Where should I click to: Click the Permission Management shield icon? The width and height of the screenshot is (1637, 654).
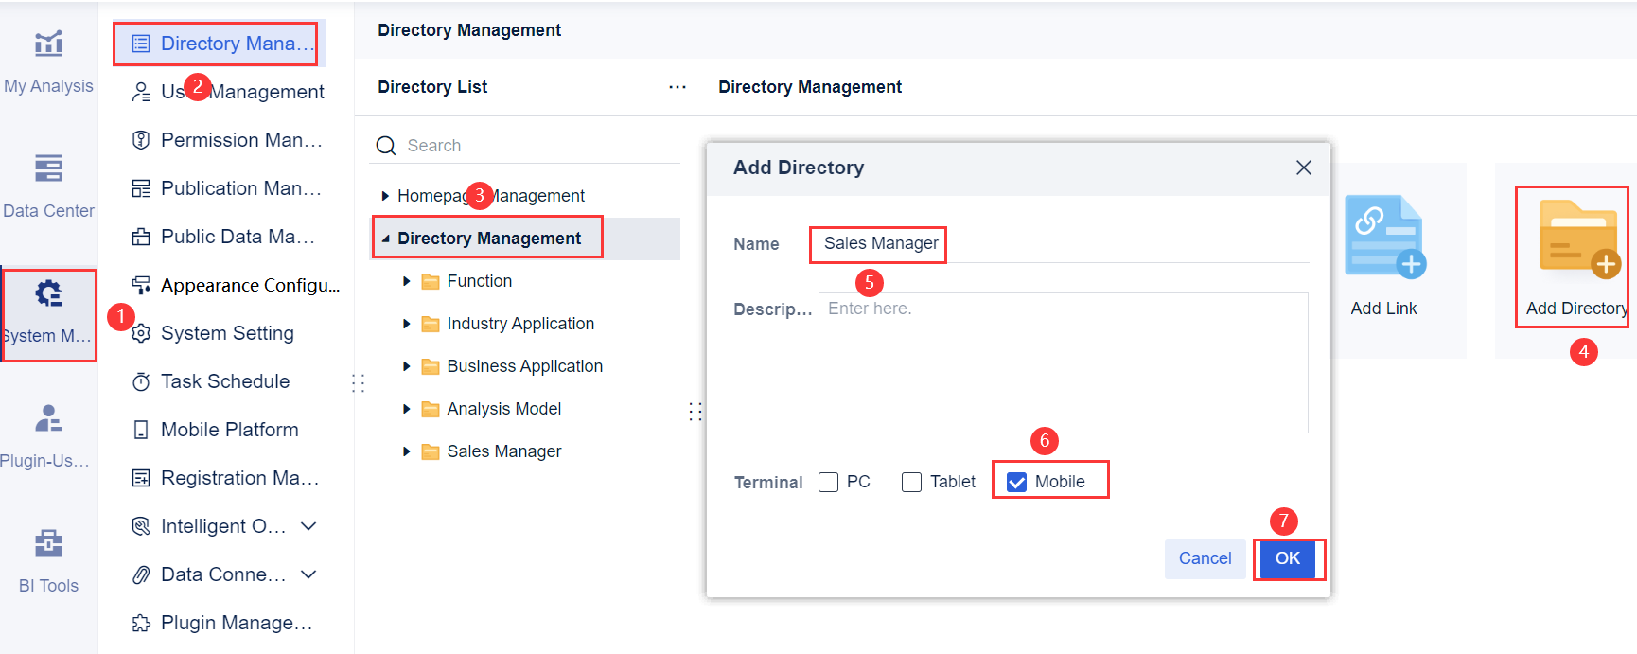141,140
